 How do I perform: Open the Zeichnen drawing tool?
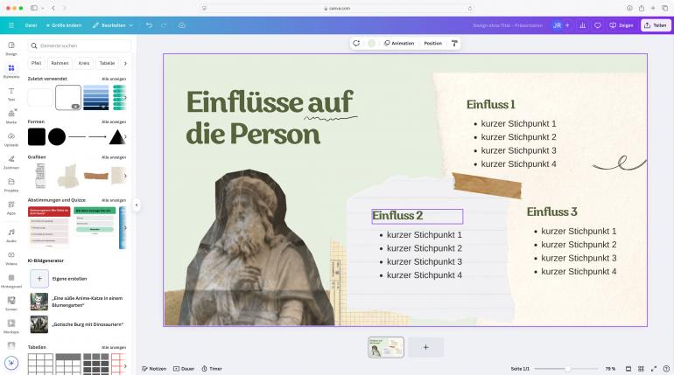pos(11,162)
